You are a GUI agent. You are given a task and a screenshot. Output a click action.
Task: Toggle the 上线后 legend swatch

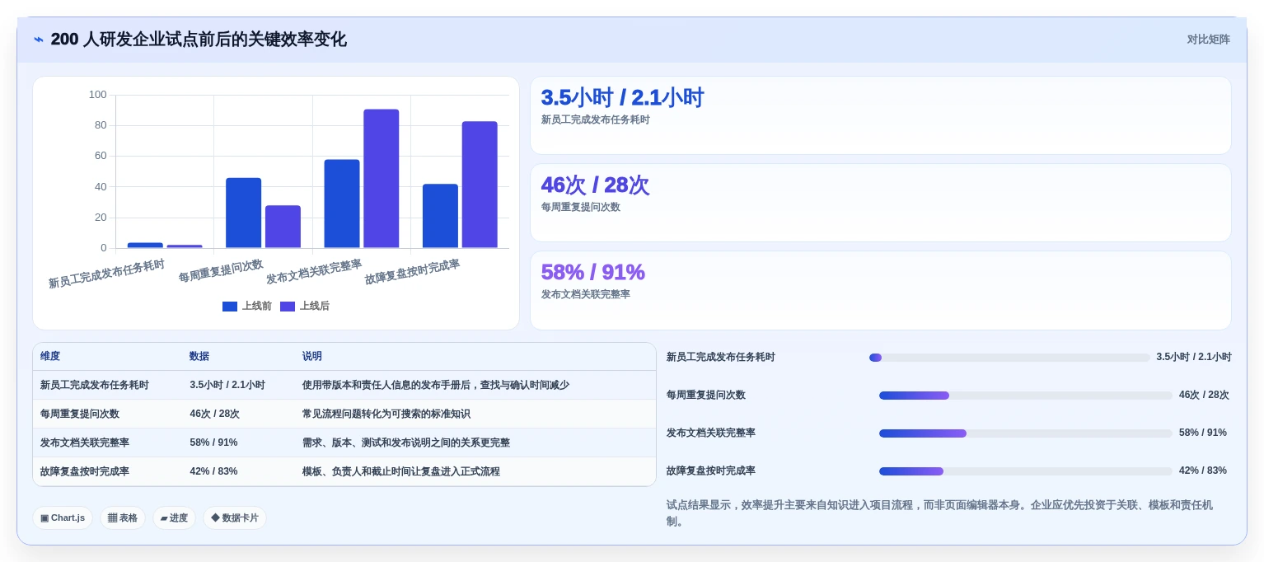(288, 307)
